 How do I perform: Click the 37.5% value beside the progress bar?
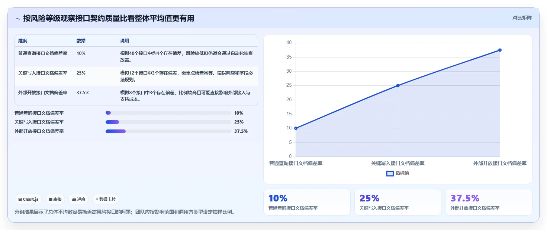tap(241, 131)
